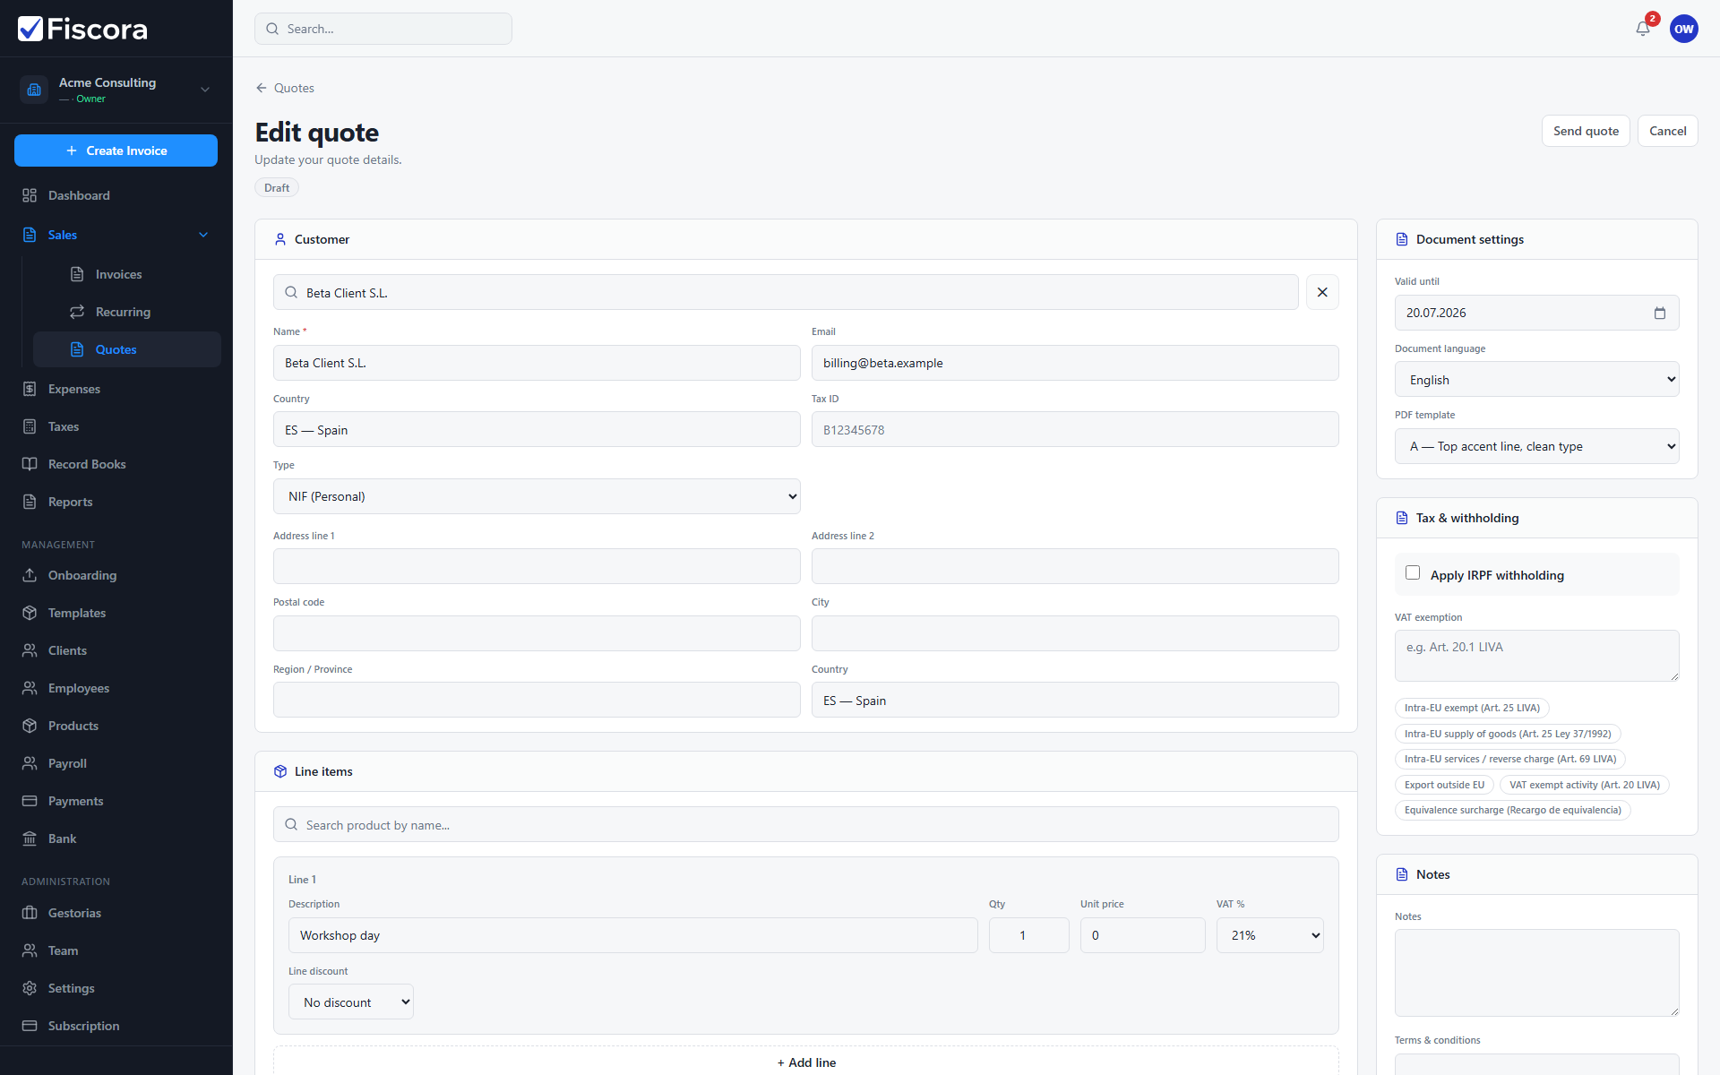The width and height of the screenshot is (1720, 1075).
Task: Click the Bank building icon
Action: coord(30,838)
